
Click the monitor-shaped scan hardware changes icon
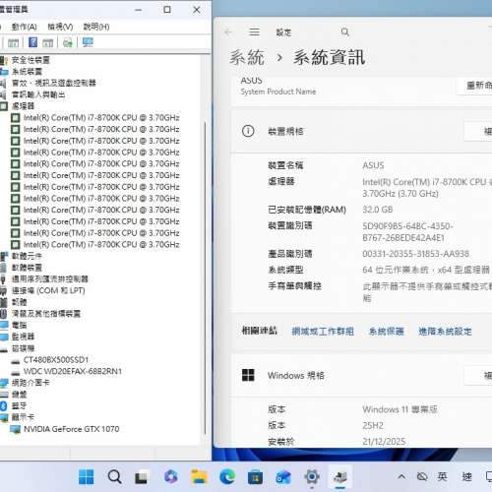click(x=88, y=42)
